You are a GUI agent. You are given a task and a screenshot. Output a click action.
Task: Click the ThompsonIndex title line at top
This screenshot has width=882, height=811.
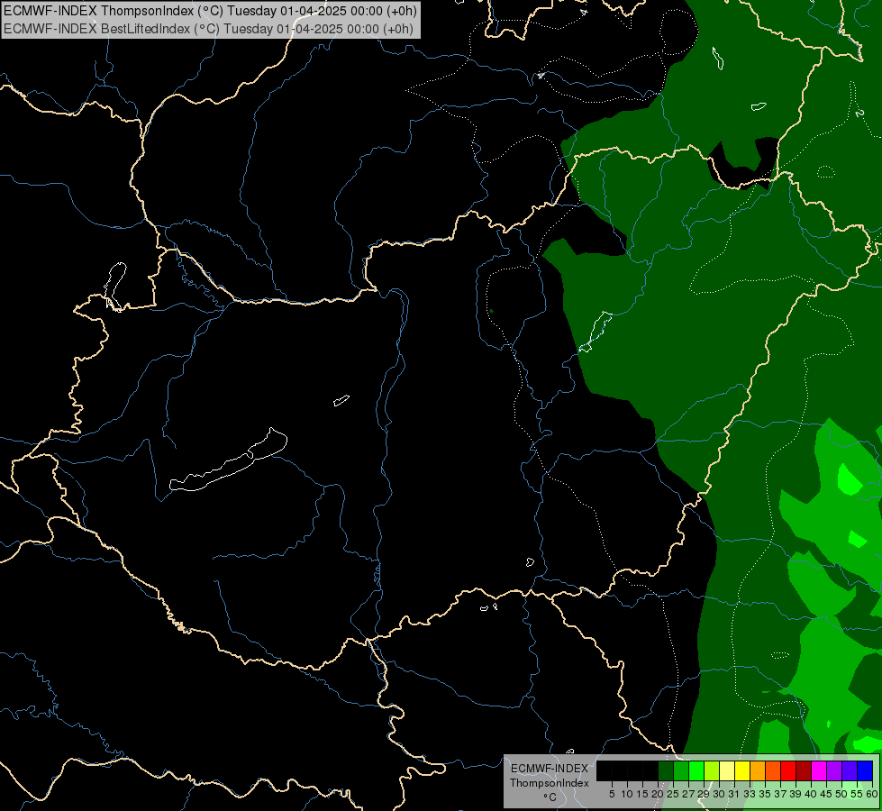(x=211, y=11)
